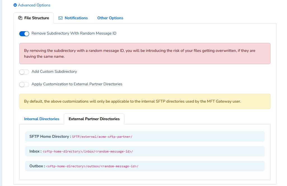
Task: Click the 'Add Custom Subdirectory' label
Action: (54, 71)
